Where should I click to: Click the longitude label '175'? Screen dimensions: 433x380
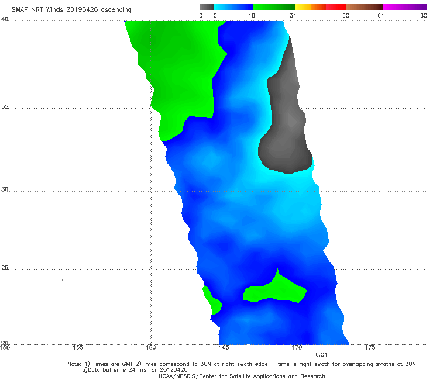click(370, 347)
